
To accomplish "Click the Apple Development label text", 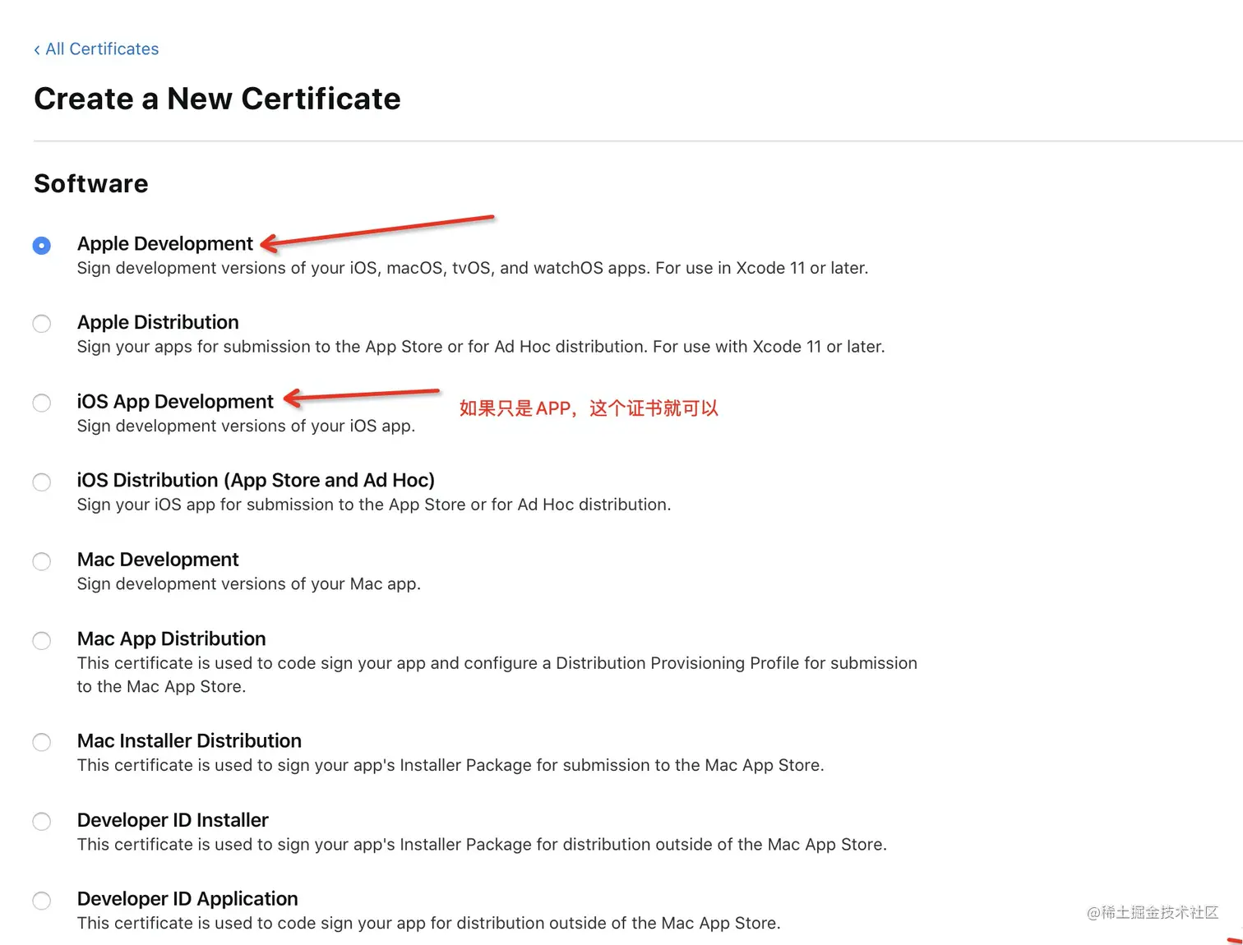I will point(164,244).
